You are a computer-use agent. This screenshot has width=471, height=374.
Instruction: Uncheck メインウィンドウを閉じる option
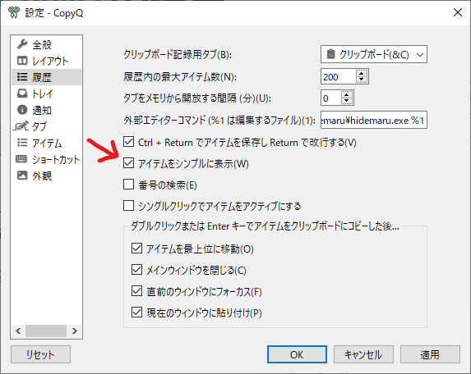click(136, 270)
